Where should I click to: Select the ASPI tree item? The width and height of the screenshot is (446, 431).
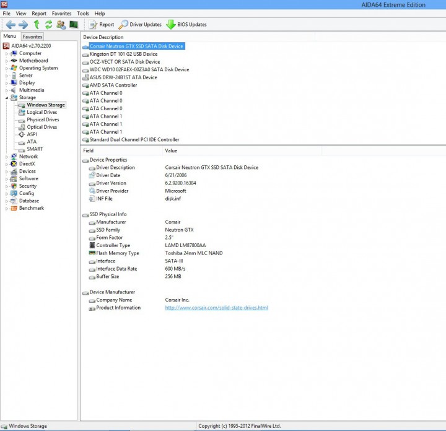32,134
